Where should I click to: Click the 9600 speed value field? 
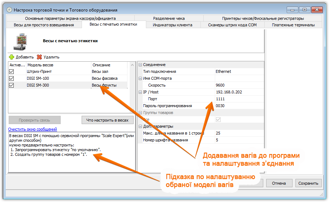239,85
